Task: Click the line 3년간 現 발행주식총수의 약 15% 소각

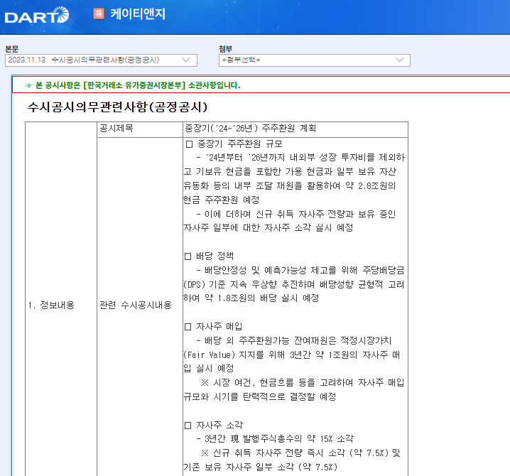Action: pyautogui.click(x=275, y=439)
